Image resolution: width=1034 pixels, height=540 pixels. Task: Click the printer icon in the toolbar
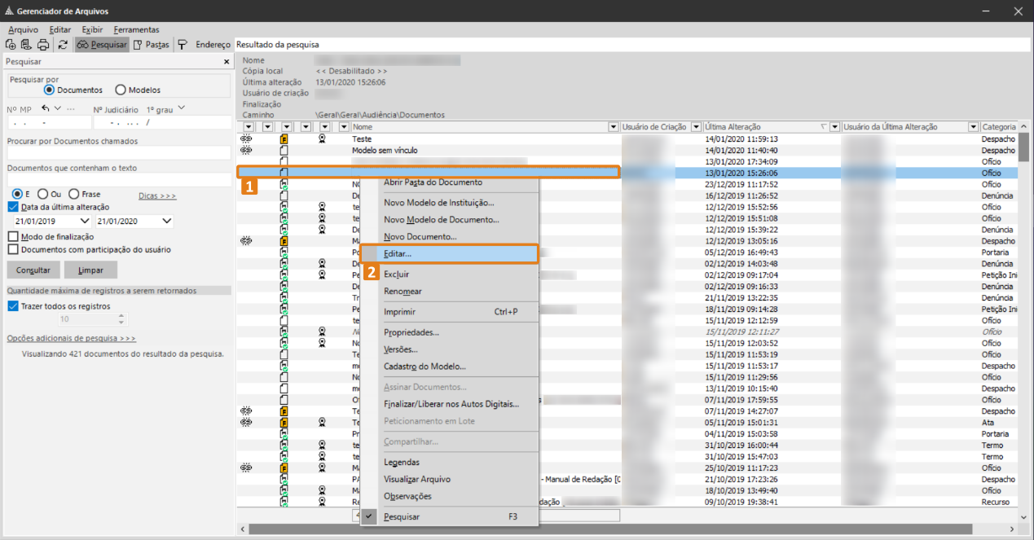43,45
